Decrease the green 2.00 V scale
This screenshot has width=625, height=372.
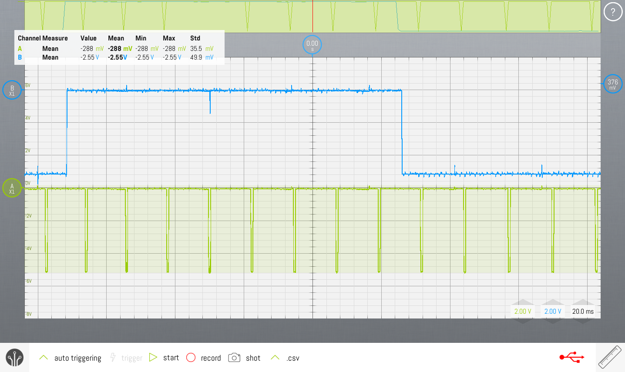(523, 321)
